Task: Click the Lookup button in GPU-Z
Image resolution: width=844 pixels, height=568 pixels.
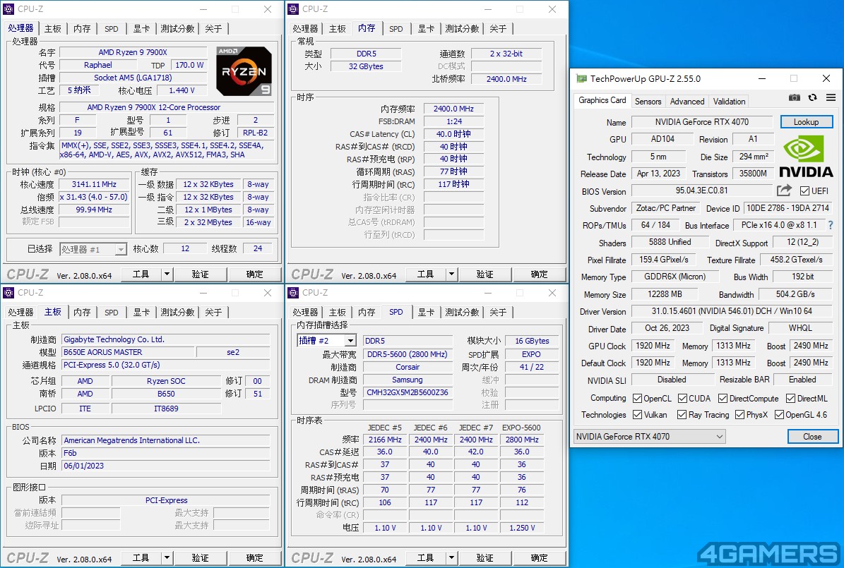Action: (x=806, y=122)
